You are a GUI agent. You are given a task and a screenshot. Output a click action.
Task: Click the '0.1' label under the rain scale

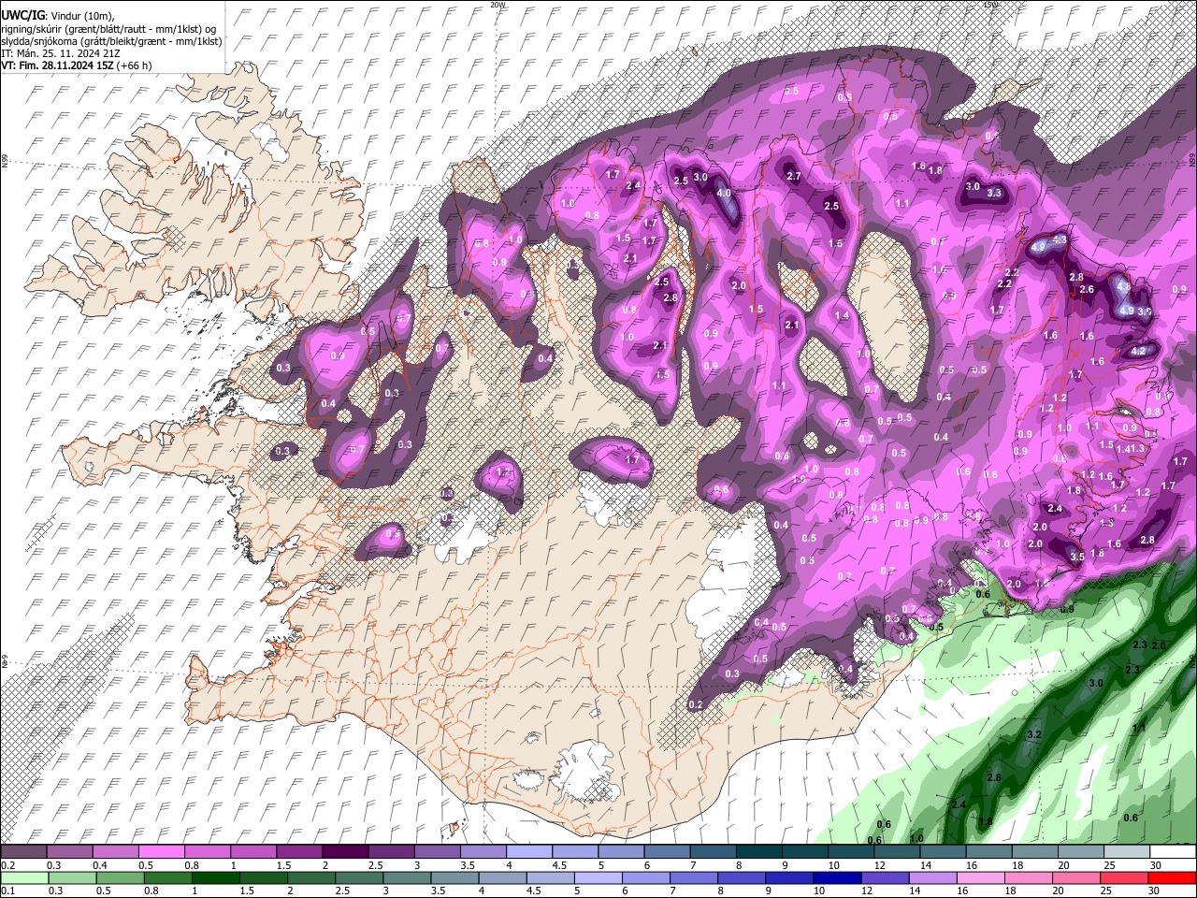[7, 892]
